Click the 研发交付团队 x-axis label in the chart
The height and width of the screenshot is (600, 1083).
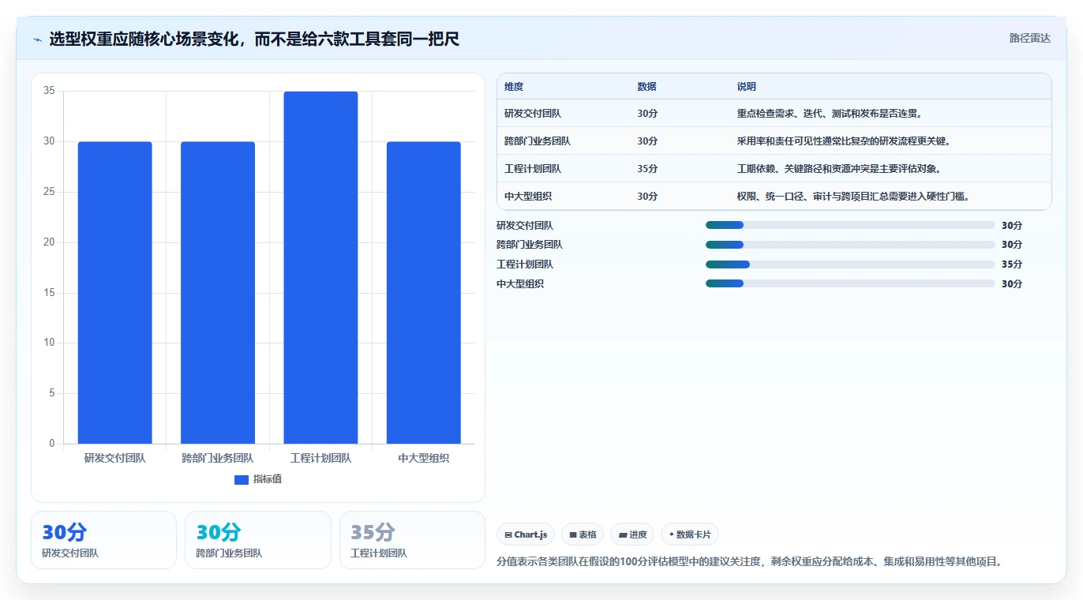114,458
